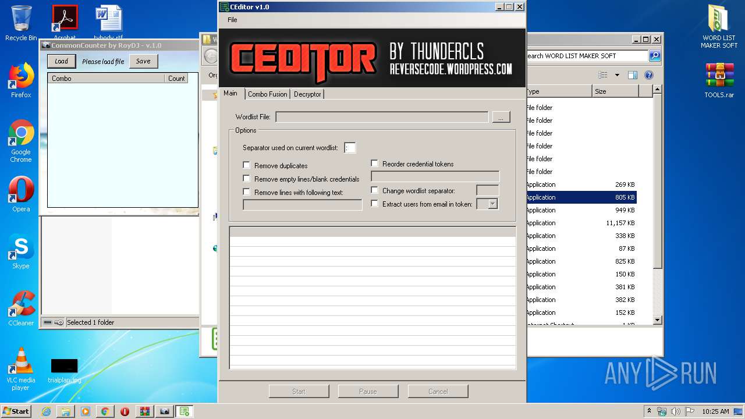Open Windows Explorer from the taskbar
This screenshot has width=745, height=419.
66,411
